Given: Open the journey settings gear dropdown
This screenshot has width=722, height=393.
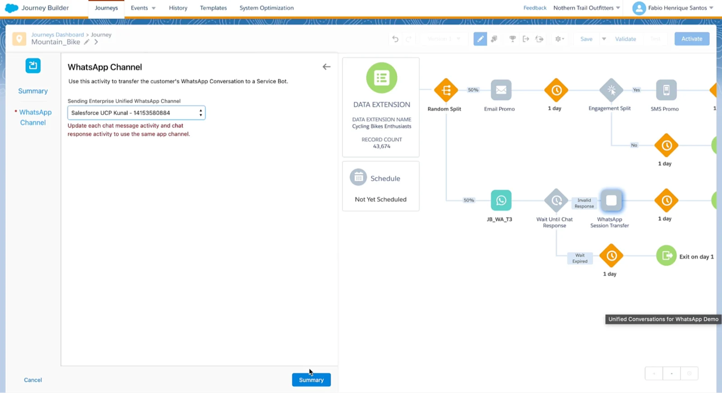Looking at the screenshot, I should [x=560, y=39].
